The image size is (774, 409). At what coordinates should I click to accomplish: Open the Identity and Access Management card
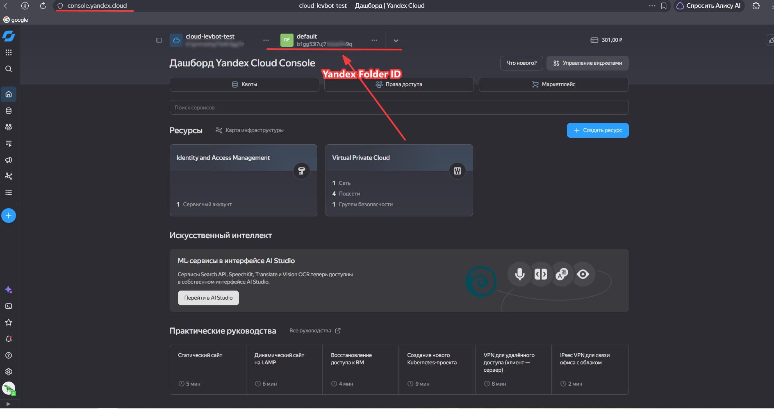(244, 180)
